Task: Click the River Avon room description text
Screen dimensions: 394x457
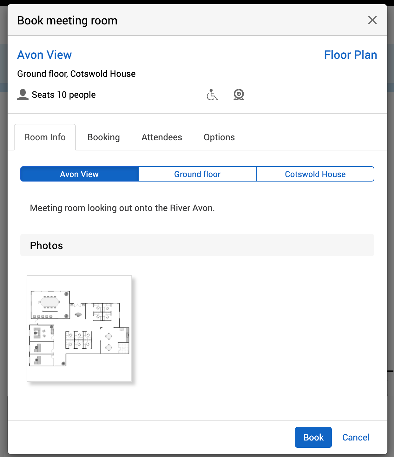Action: point(122,208)
